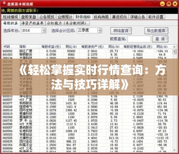The image size is (179, 154).
Task: Focus the 股票查询 input field
Action: point(139,39)
